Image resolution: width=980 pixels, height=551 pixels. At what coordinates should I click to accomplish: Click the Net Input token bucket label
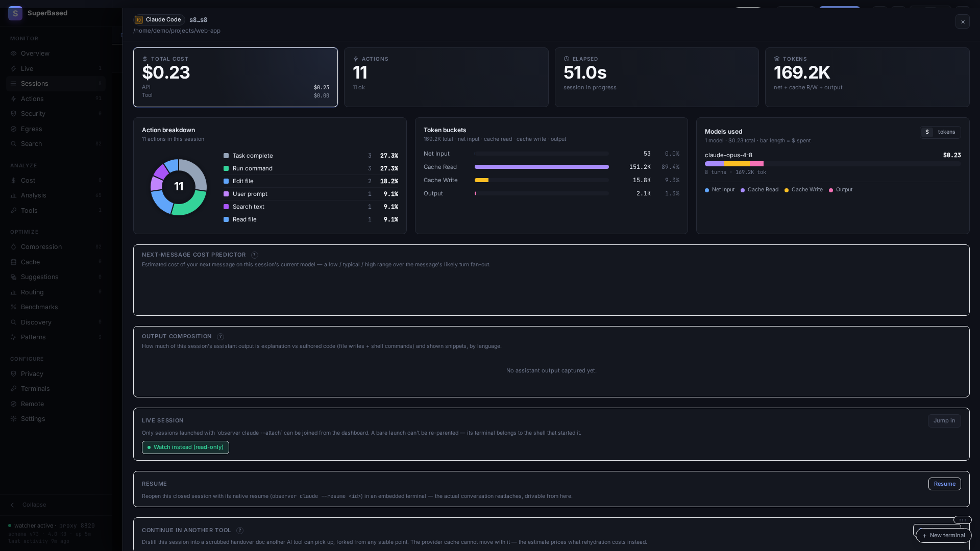(x=436, y=154)
